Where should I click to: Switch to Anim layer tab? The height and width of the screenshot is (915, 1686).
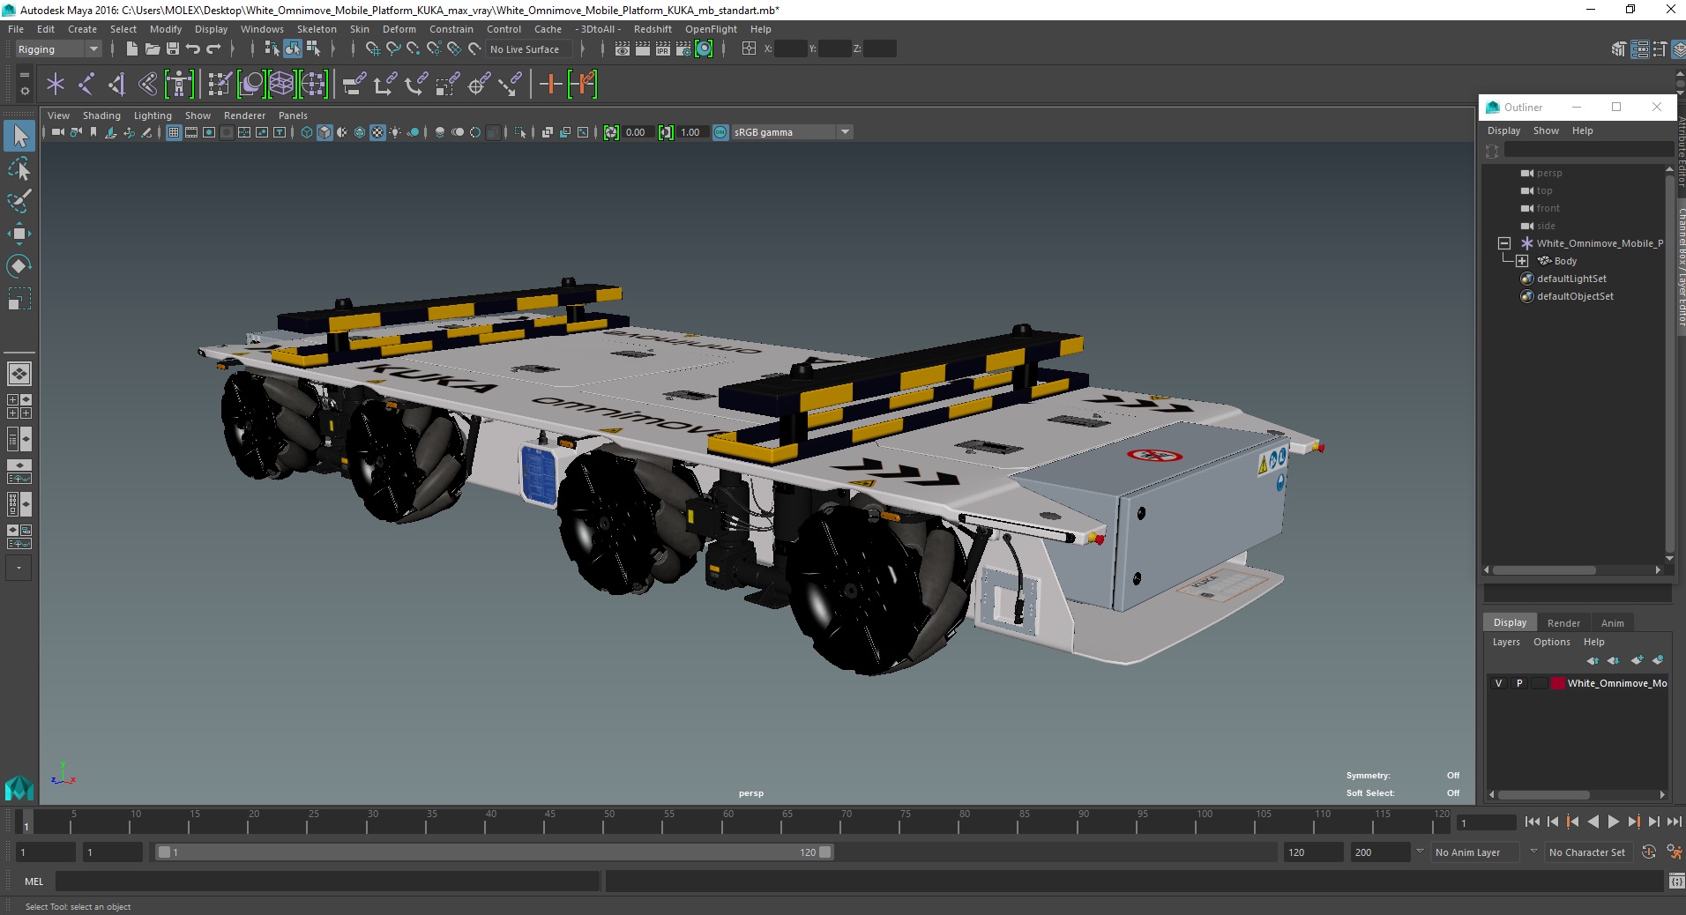[1612, 623]
